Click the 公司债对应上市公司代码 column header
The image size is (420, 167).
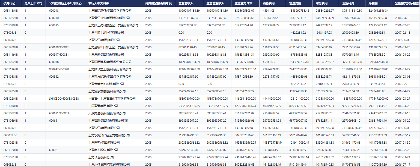tap(65, 4)
